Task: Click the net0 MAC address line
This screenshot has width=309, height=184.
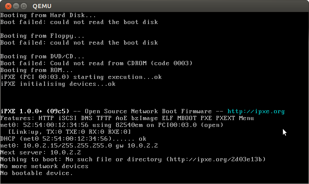Action: pyautogui.click(x=111, y=125)
